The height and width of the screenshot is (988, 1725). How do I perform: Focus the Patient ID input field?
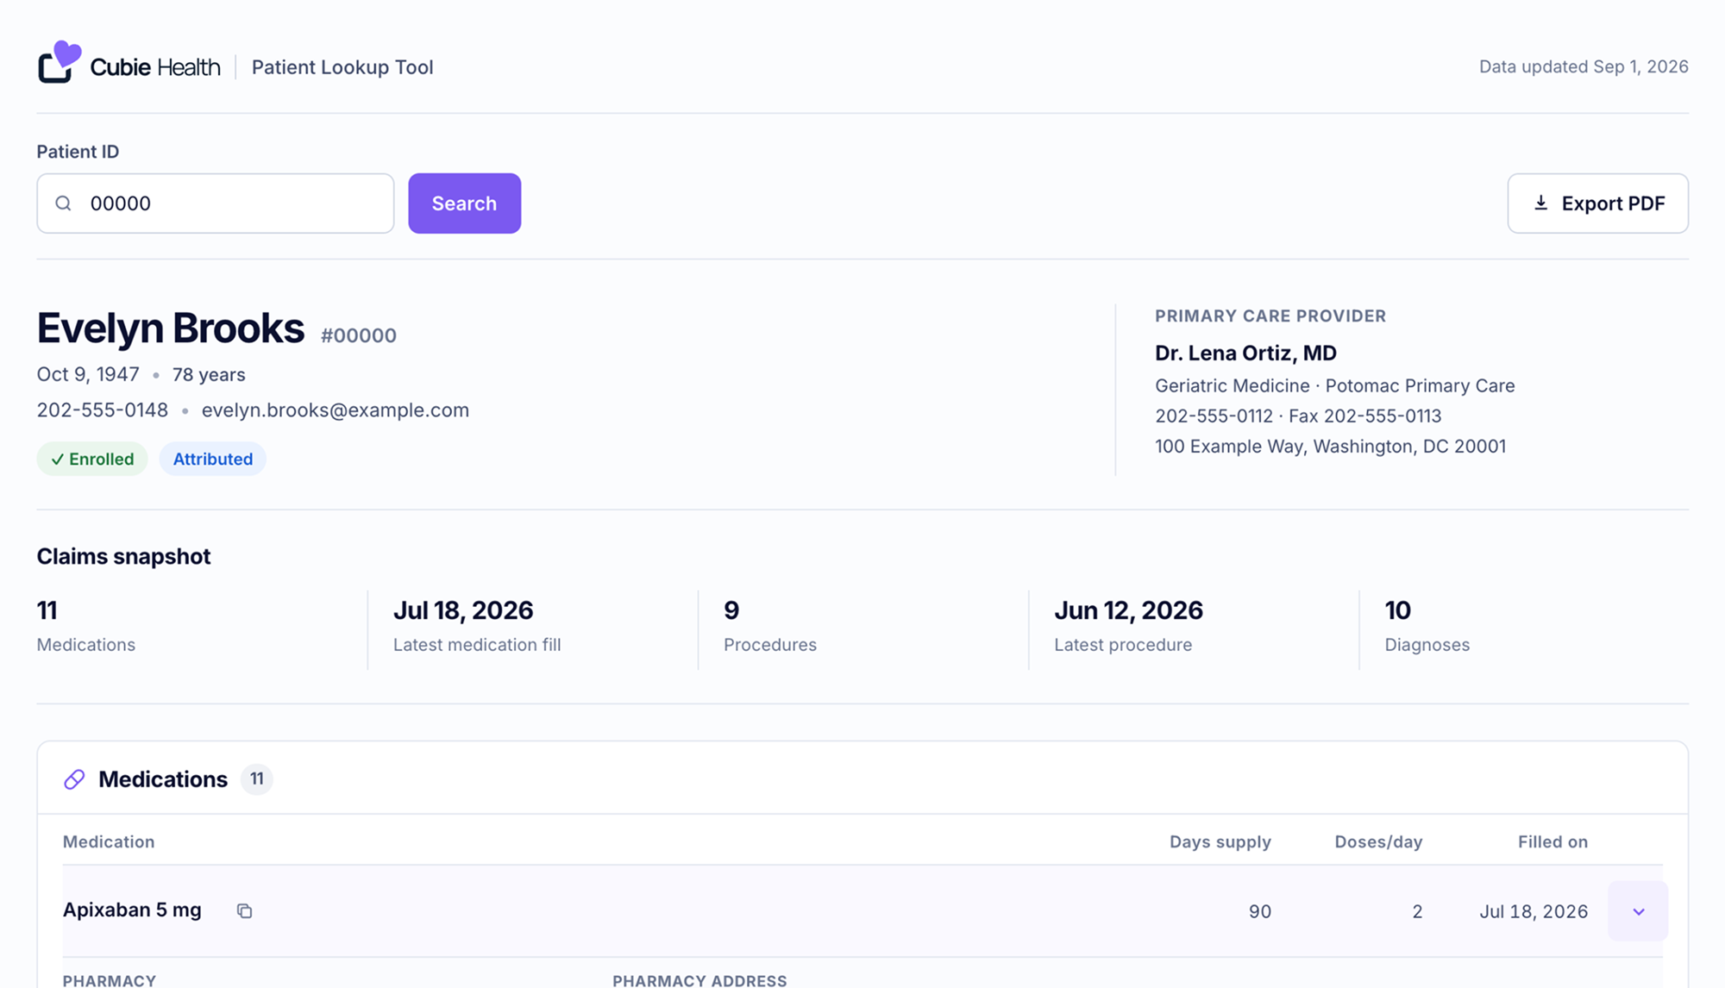tap(216, 203)
